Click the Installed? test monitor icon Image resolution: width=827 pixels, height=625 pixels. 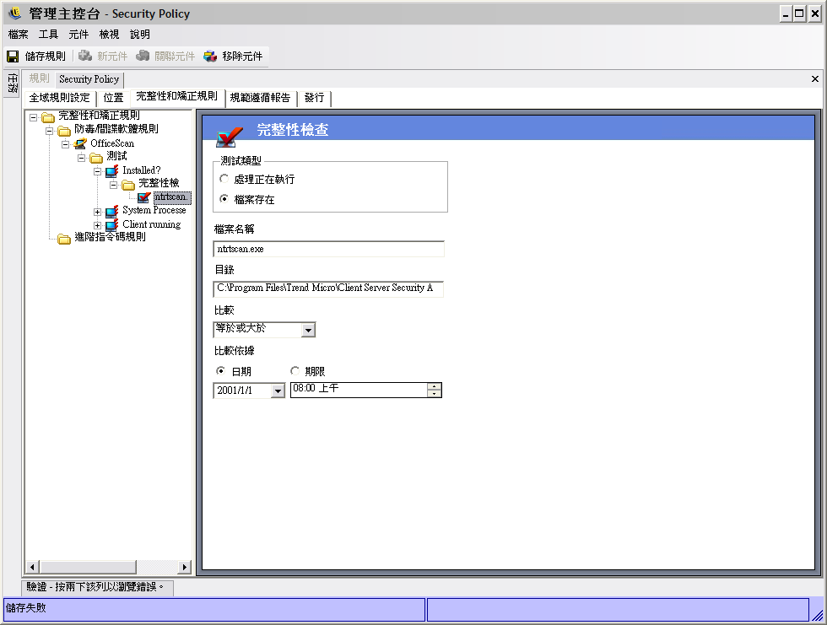(111, 170)
